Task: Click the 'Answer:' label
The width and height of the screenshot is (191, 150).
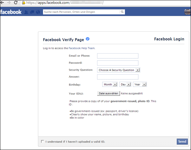Action: (x=74, y=76)
